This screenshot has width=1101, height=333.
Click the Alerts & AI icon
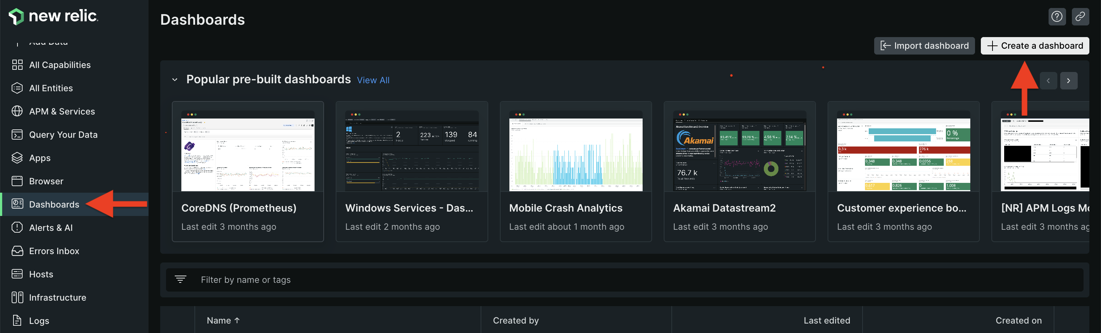(x=17, y=228)
